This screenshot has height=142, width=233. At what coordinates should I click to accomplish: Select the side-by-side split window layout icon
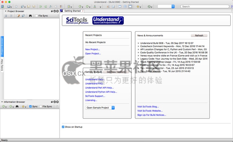point(120,6)
